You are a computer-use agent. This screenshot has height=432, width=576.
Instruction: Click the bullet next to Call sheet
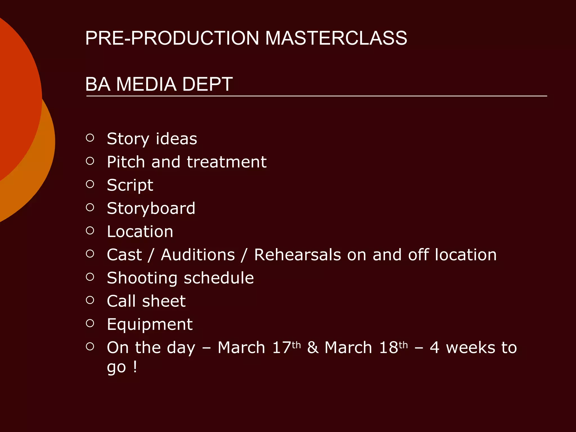[90, 300]
